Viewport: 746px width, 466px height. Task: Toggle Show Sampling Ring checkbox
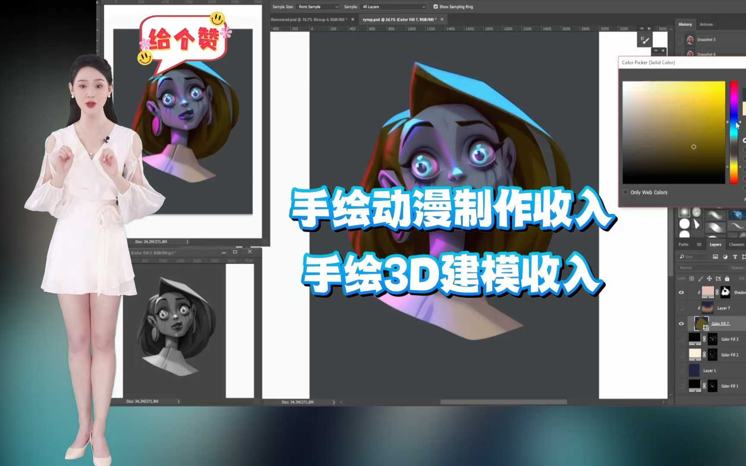pos(435,6)
